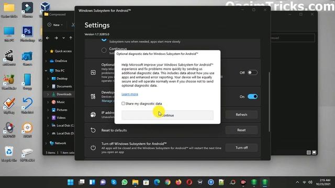Screen dimensions: 335x188
Task: Expand OneDrive node in Explorer sidebar
Action: pyautogui.click(x=46, y=61)
